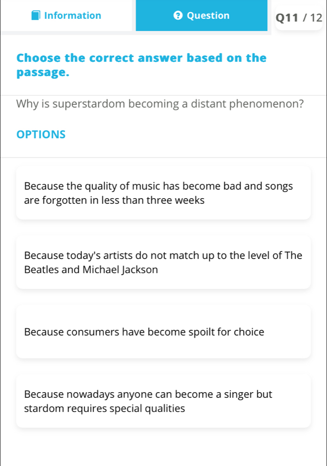Click the Question label text
The height and width of the screenshot is (466, 327).
(x=208, y=15)
